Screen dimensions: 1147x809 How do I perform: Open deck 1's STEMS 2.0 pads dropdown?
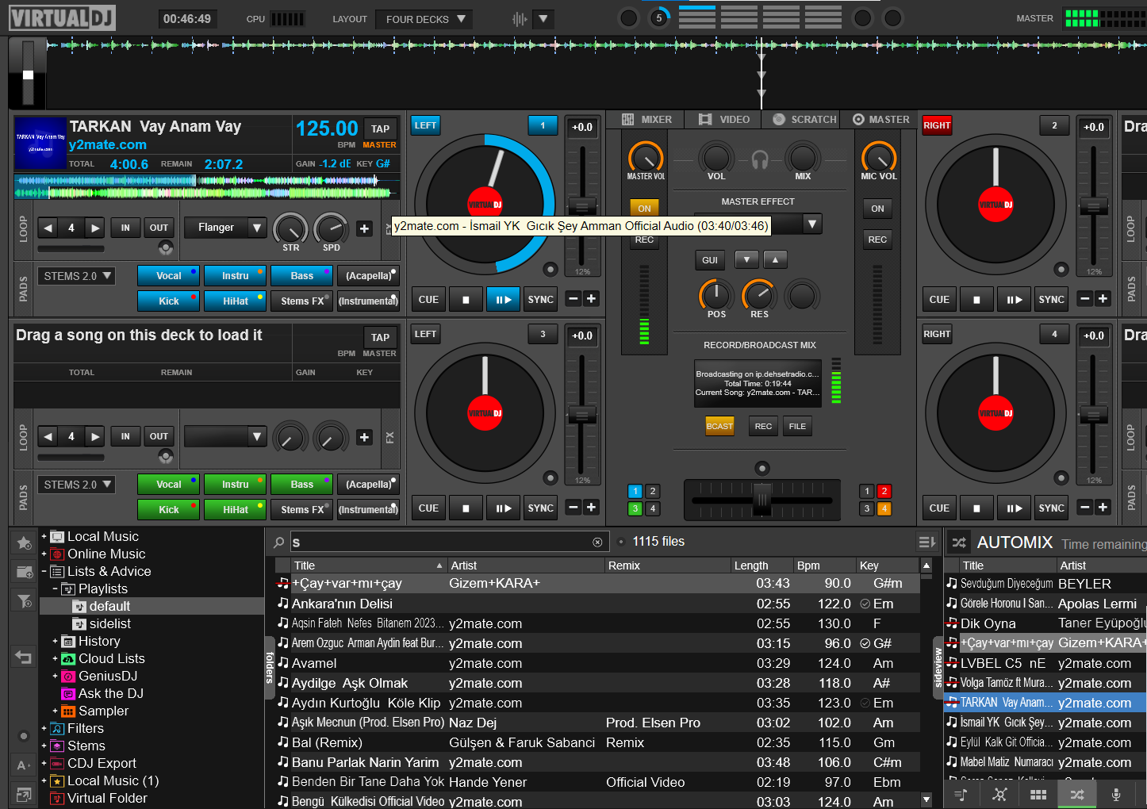point(76,276)
